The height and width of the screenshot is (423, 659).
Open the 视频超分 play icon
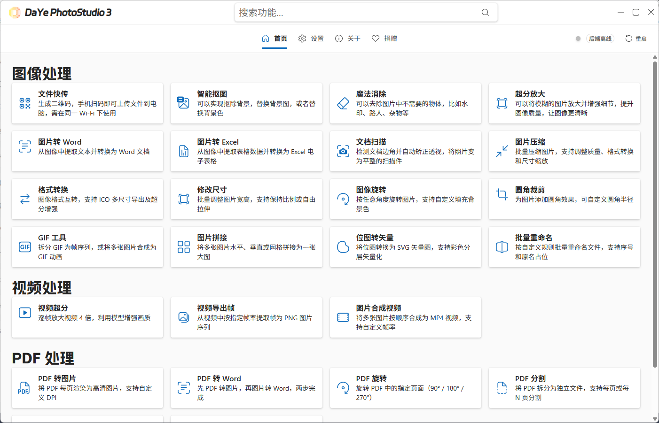pos(25,313)
